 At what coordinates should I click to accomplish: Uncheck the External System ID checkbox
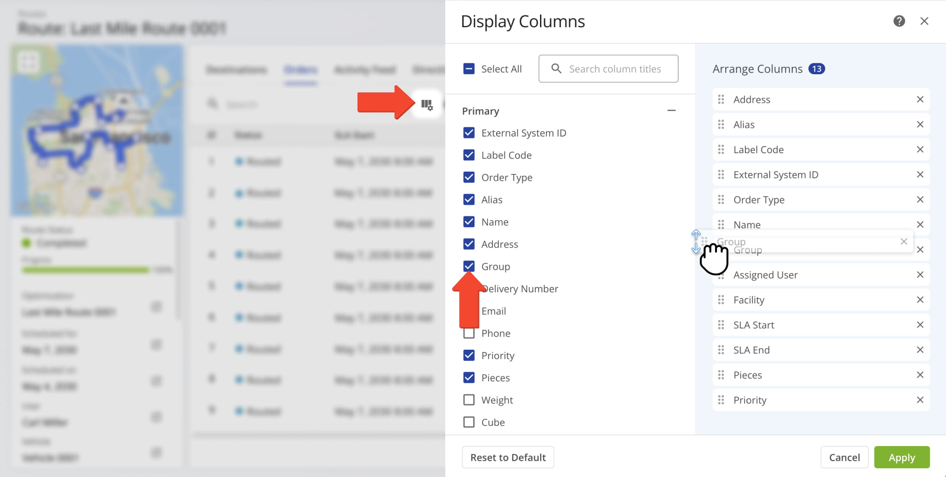[469, 133]
